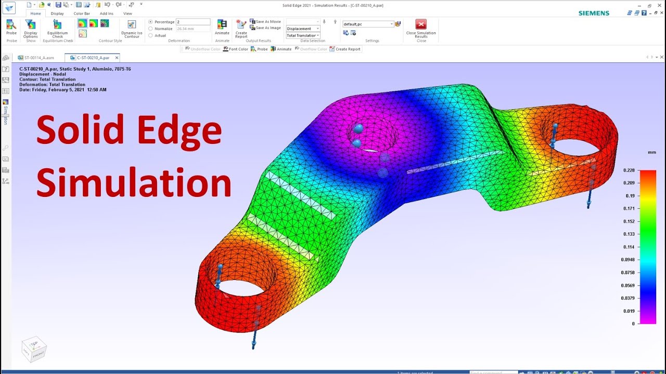Viewport: 666px width, 374px height.
Task: Open Display Options
Action: (31, 29)
